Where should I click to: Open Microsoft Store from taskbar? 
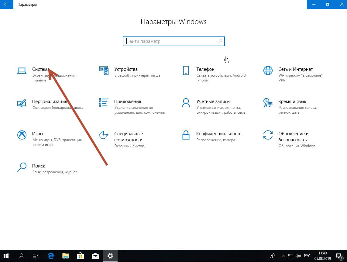(80, 256)
